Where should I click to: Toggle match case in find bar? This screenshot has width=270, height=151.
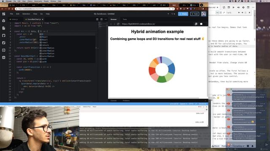coord(218,13)
